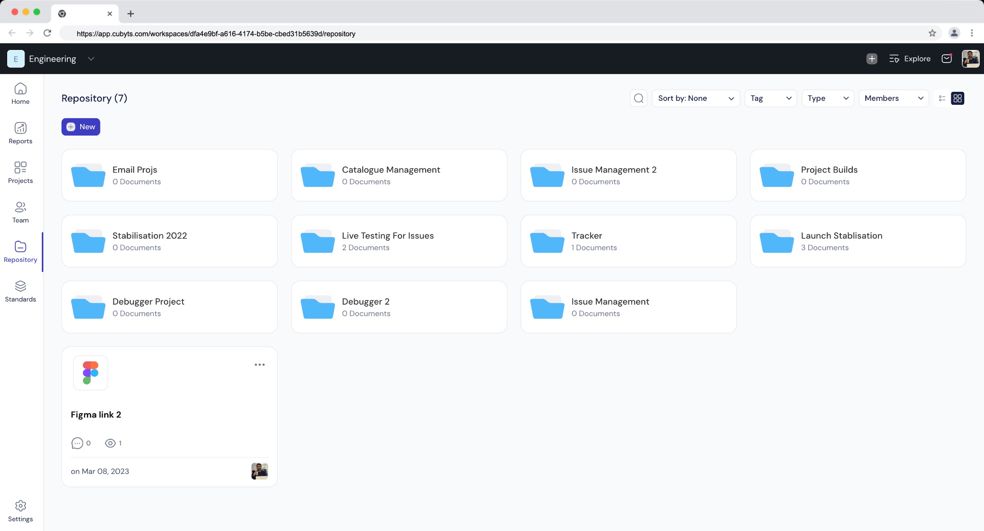Open the user profile avatar in the header
This screenshot has height=531, width=984.
(971, 59)
